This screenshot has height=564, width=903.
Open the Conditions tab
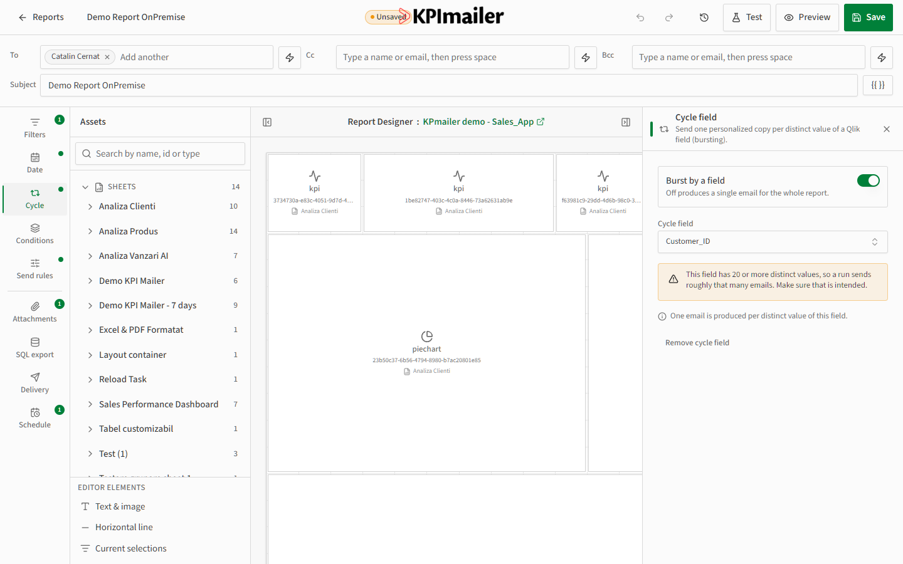pyautogui.click(x=35, y=233)
